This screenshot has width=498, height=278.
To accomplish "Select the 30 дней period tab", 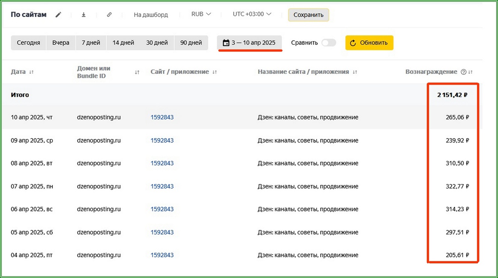I will click(157, 43).
